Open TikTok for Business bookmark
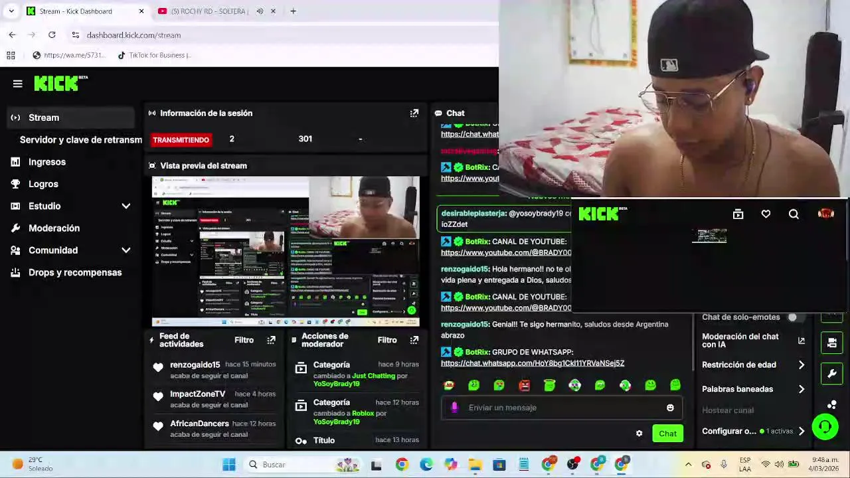The width and height of the screenshot is (850, 478). [154, 55]
